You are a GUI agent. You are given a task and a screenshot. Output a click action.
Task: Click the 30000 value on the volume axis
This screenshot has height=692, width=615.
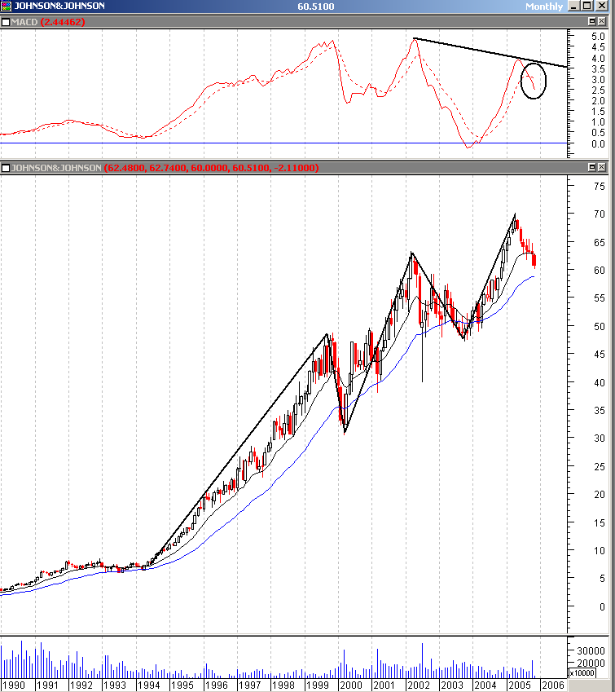pyautogui.click(x=591, y=650)
